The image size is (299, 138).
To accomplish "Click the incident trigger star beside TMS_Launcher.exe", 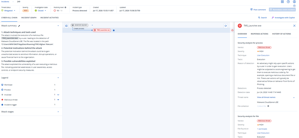I will [x=114, y=30].
